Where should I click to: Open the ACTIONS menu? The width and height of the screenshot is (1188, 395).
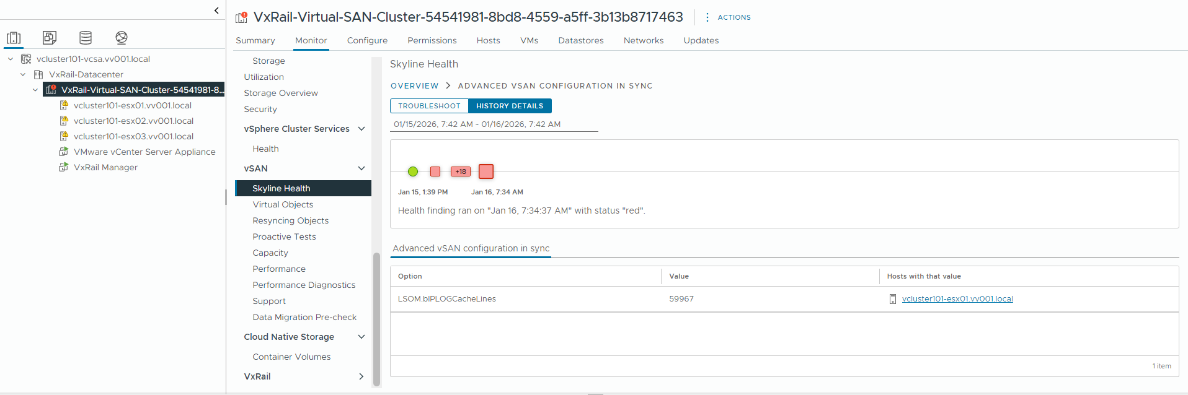[734, 17]
